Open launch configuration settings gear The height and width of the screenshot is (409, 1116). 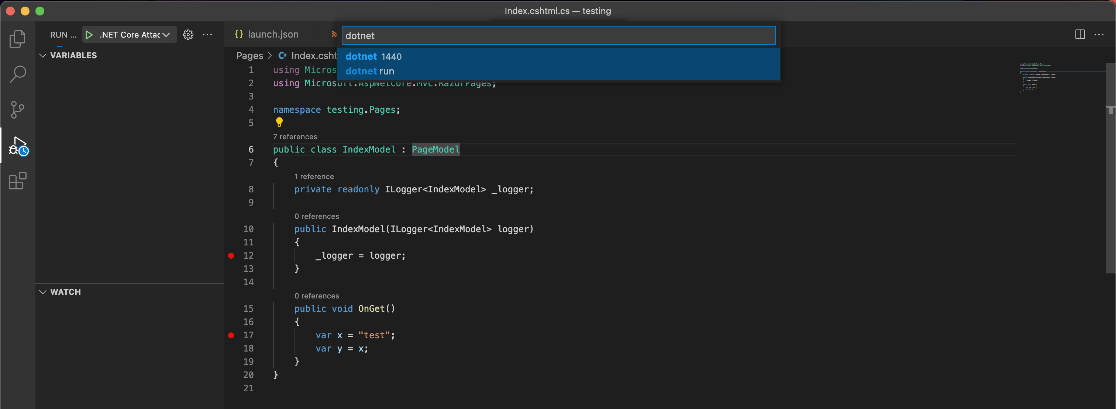coord(188,35)
